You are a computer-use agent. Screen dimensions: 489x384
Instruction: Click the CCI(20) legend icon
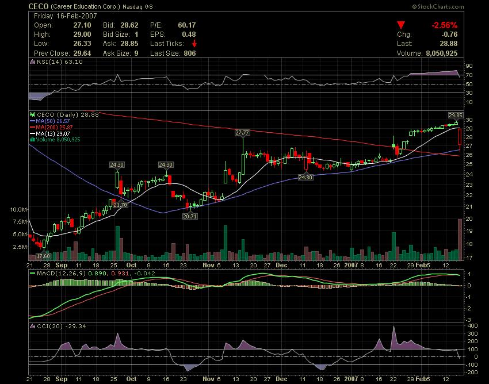pyautogui.click(x=32, y=327)
